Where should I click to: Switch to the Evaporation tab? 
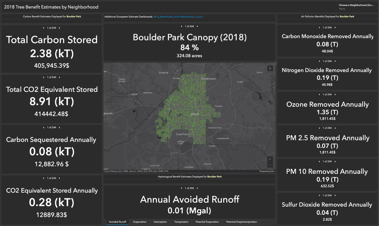[x=140, y=222]
